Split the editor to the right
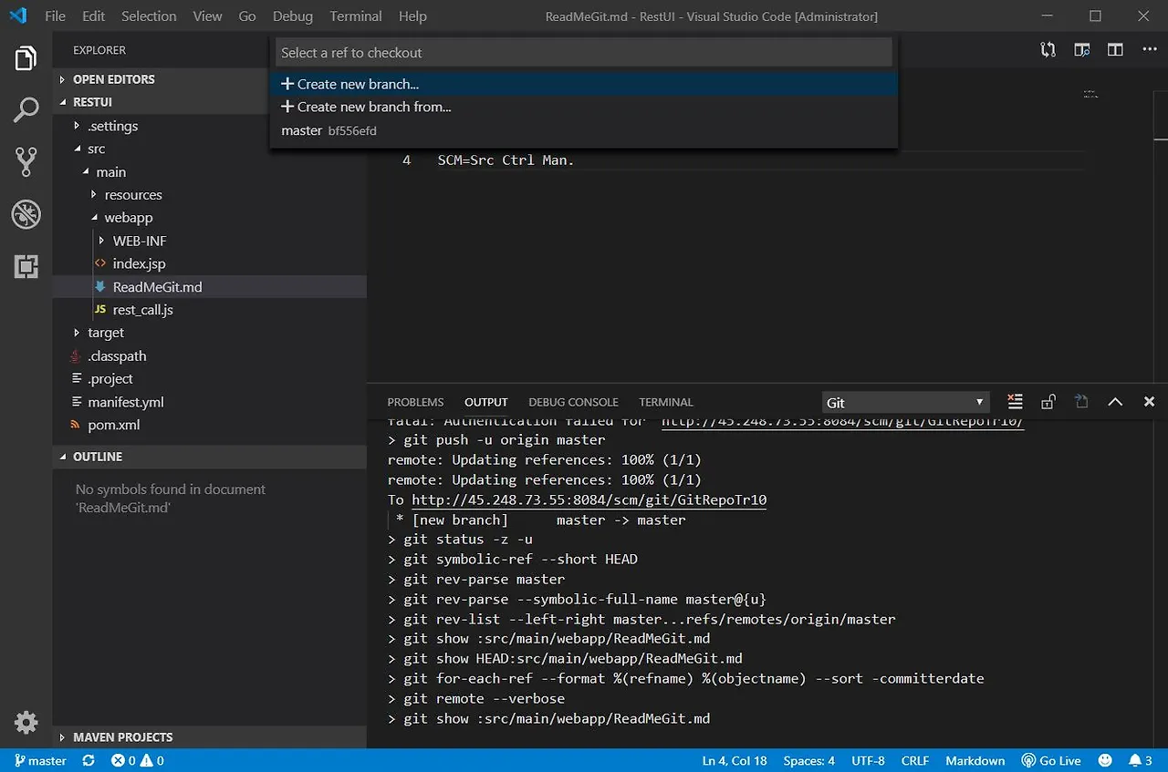Image resolution: width=1168 pixels, height=772 pixels. [x=1115, y=50]
